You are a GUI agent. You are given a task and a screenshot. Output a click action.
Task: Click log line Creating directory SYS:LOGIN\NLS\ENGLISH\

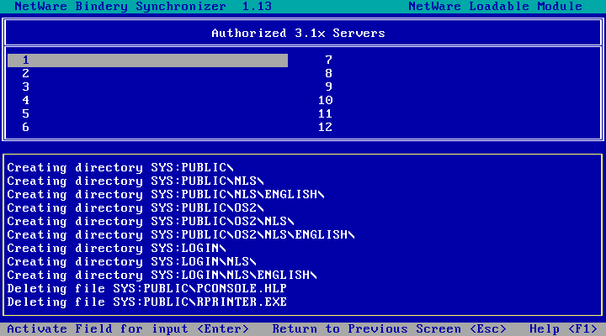[x=162, y=276]
